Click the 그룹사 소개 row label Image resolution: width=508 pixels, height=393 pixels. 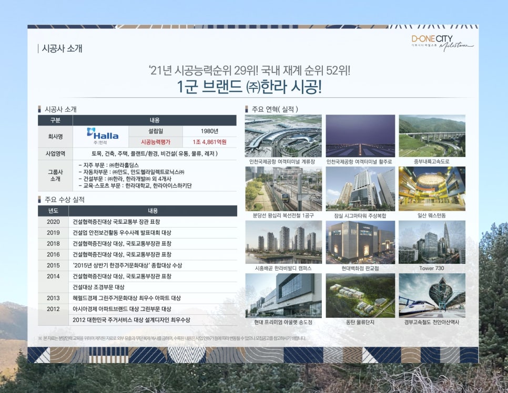(55, 175)
